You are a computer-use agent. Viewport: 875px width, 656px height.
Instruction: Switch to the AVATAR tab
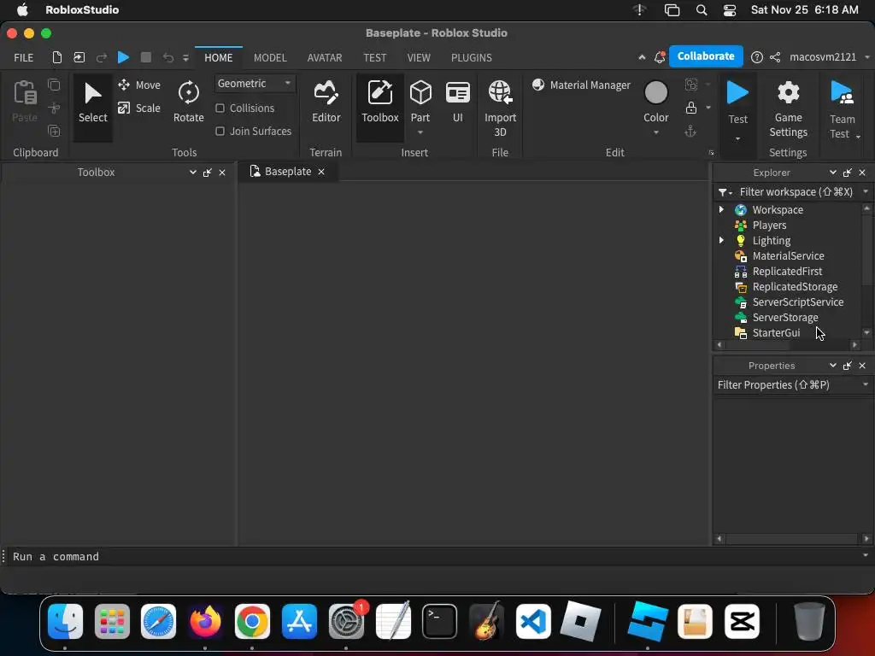click(x=324, y=57)
